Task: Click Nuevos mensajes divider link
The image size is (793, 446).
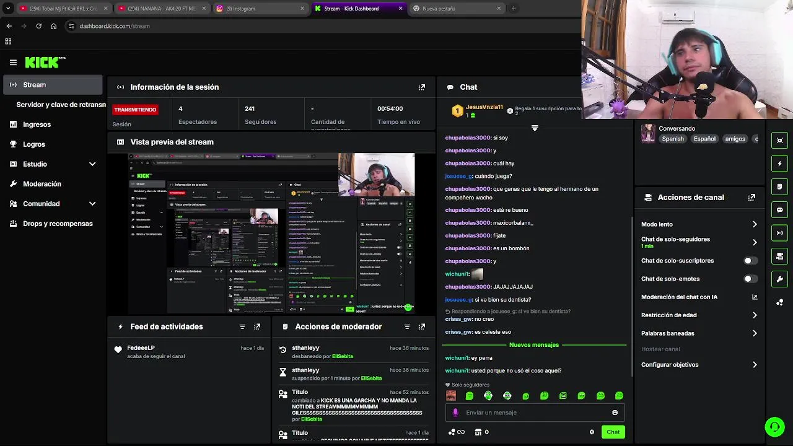Action: click(x=534, y=345)
